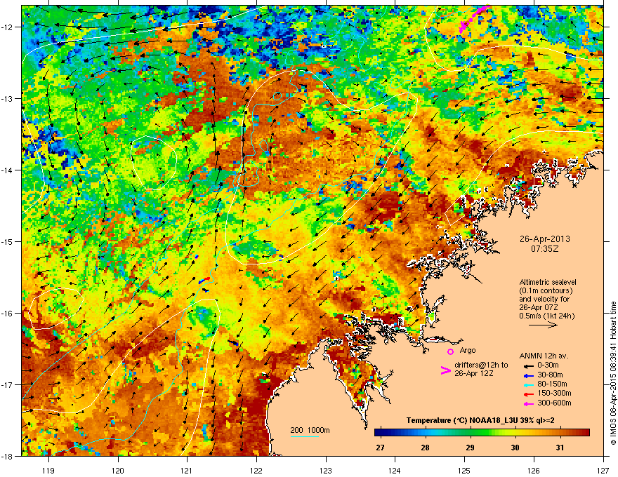Click the red 150-300m arrow symbol
Viewport: 618px width, 477px height.
pyautogui.click(x=528, y=394)
